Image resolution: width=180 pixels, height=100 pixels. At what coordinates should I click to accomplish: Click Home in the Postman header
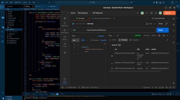point(73,13)
